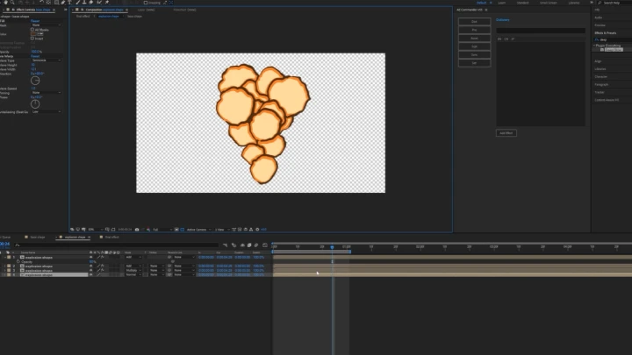632x355 pixels.
Task: Click the Fill color swatch
Action: [33, 34]
